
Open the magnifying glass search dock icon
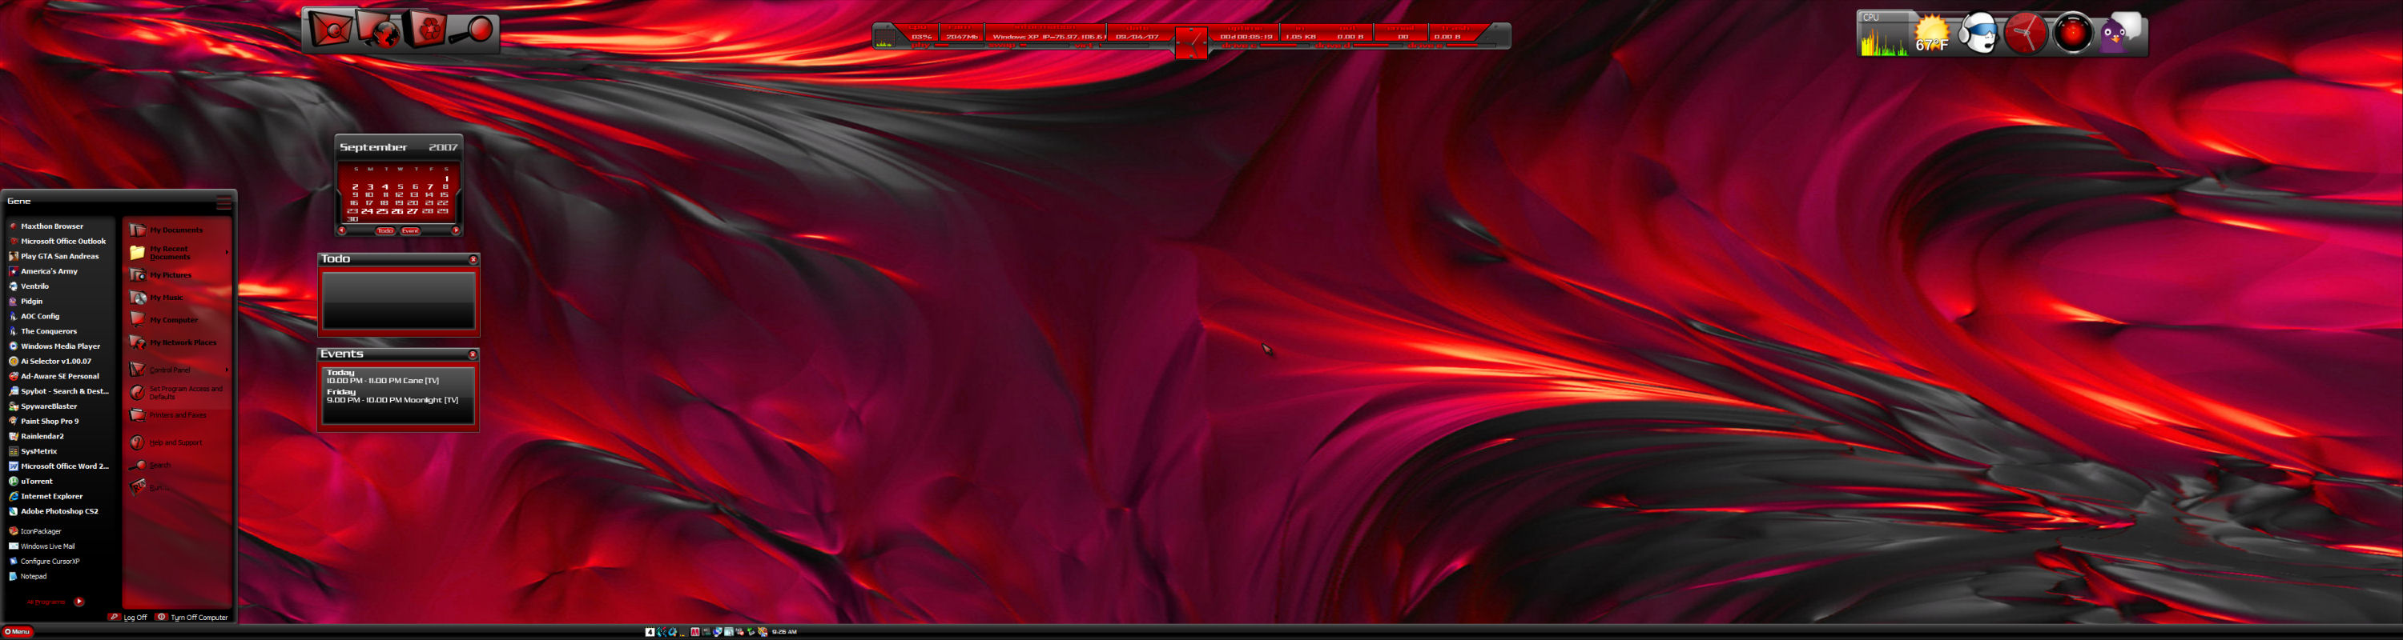coord(472,30)
